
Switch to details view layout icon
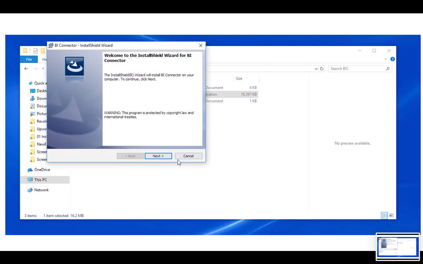[384, 215]
